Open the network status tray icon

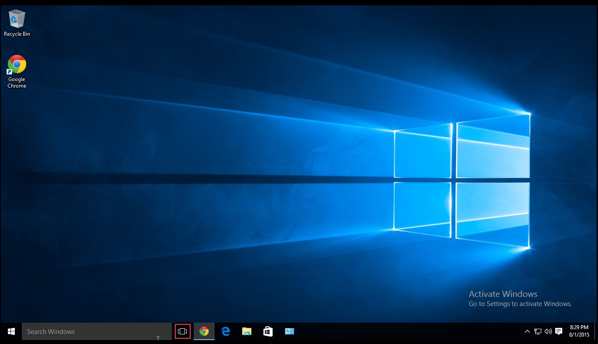(538, 331)
